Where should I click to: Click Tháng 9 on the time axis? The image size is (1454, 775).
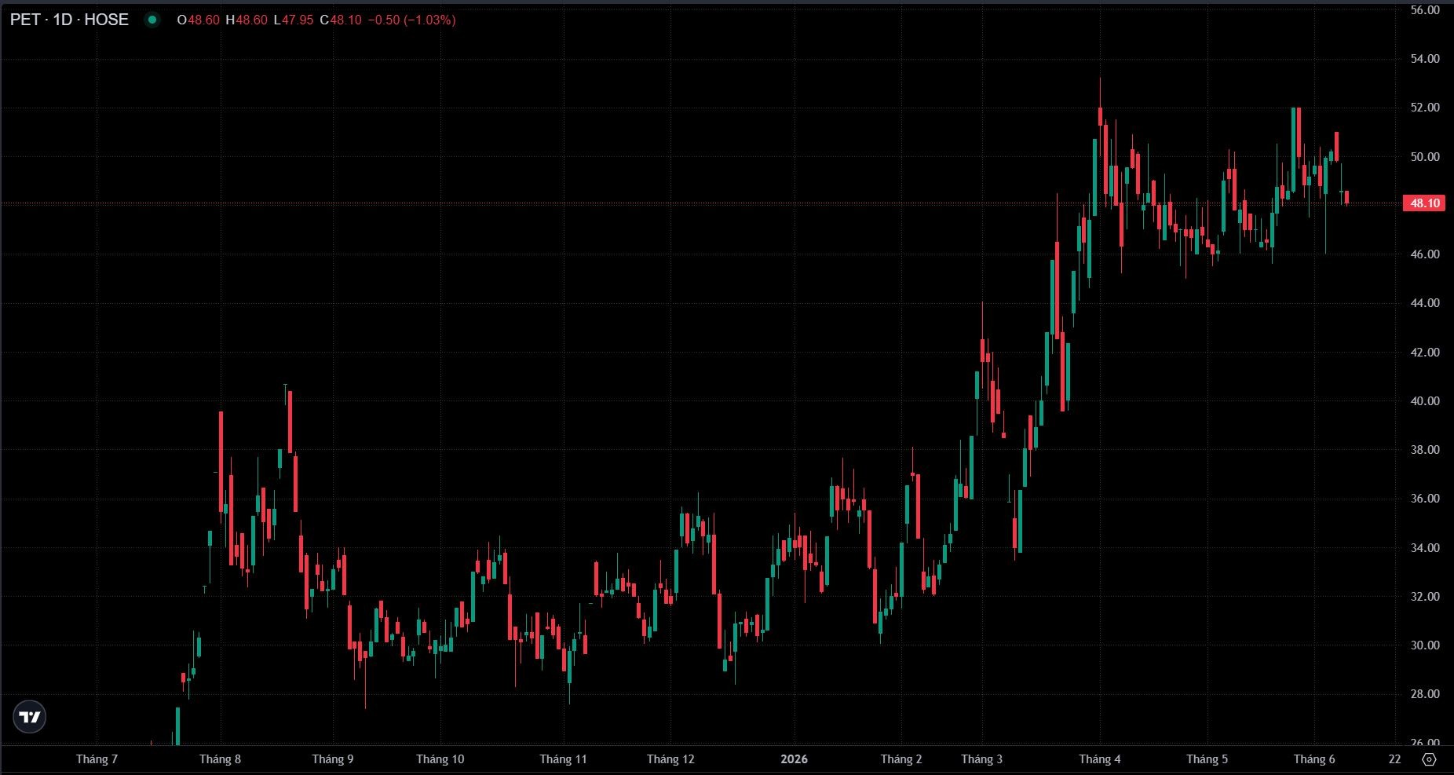point(333,759)
